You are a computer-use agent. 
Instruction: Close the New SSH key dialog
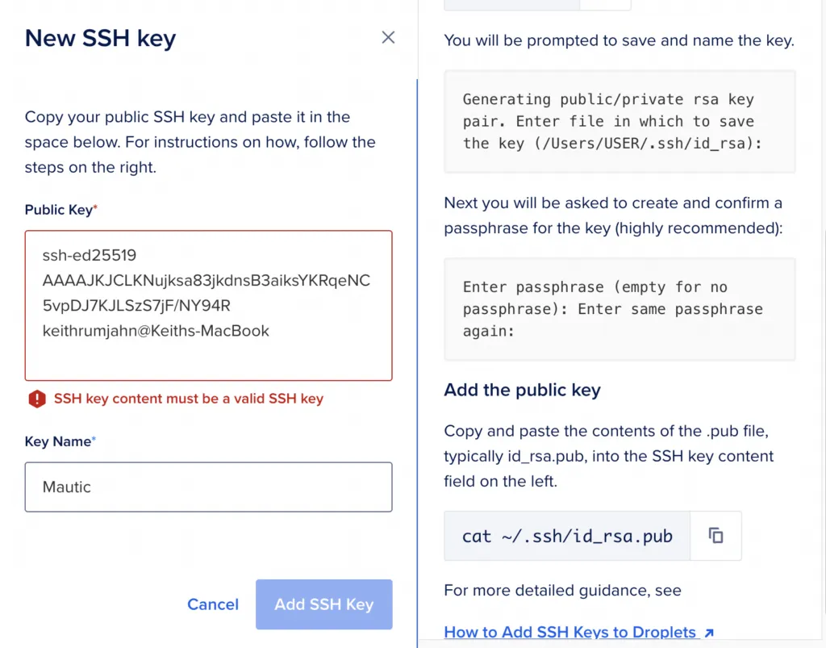388,38
